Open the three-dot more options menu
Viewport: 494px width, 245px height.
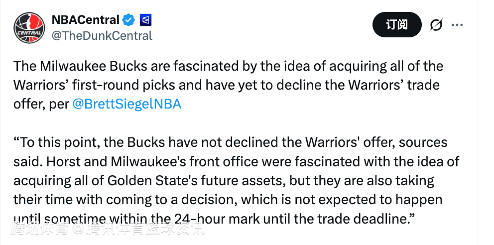[457, 24]
